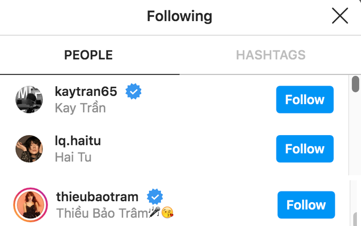Follow the thieubaotram account
361x226 pixels.
(x=306, y=205)
